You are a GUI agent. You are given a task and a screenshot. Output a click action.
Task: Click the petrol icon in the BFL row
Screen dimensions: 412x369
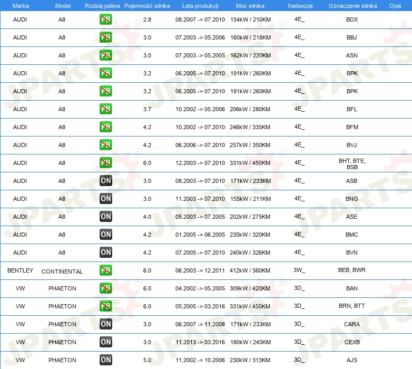pyautogui.click(x=105, y=109)
